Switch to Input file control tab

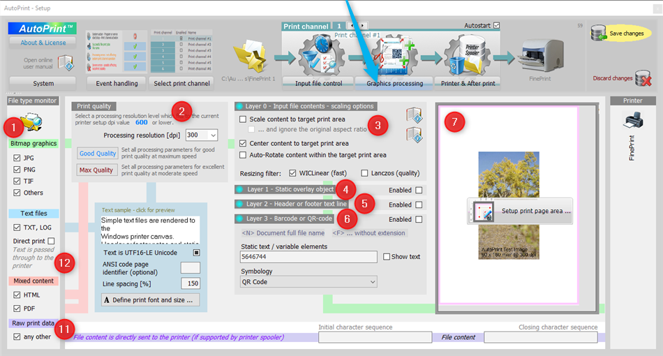[318, 83]
